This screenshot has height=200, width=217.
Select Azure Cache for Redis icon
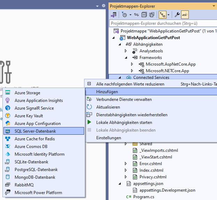8,139
